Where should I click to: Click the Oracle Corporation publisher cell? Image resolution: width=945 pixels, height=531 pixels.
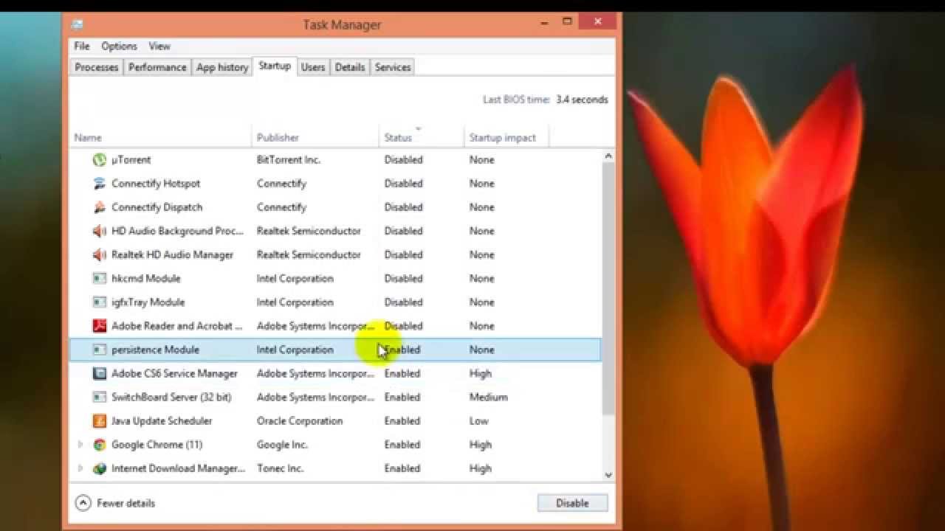pos(300,420)
